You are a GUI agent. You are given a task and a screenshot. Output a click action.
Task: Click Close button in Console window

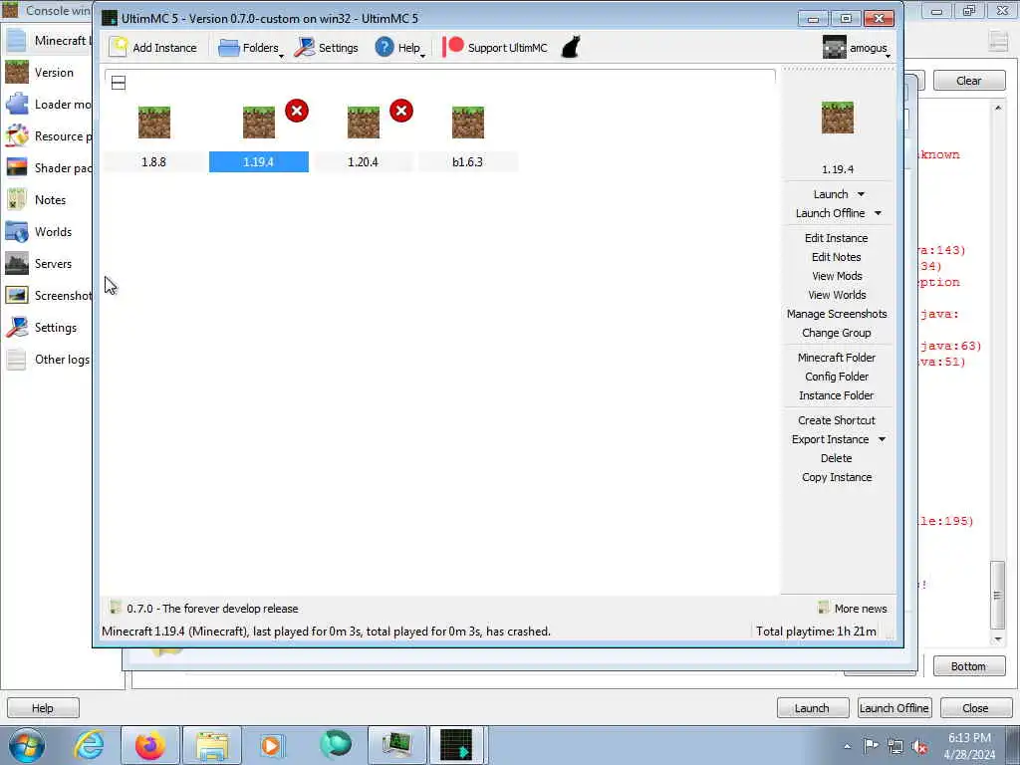point(975,708)
